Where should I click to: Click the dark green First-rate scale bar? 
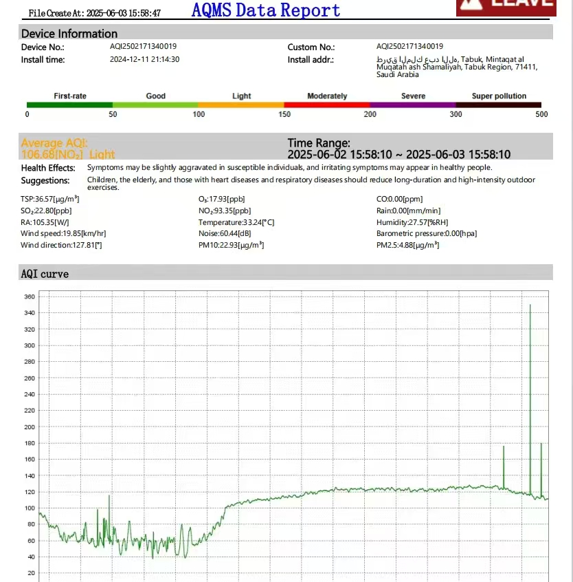click(x=69, y=105)
